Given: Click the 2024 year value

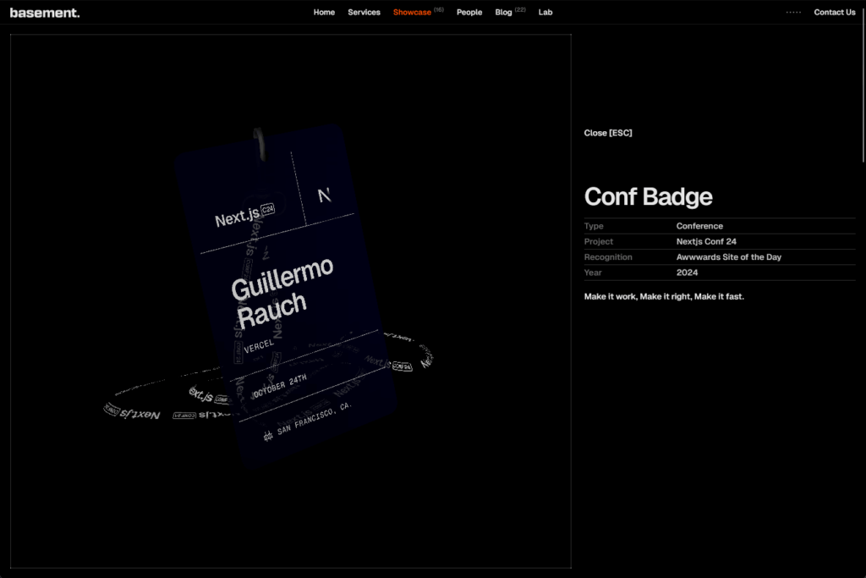Looking at the screenshot, I should click(687, 272).
